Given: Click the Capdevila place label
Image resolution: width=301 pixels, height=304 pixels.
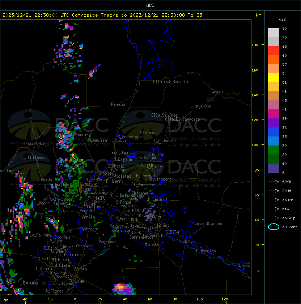Looking at the screenshot, I should click(x=97, y=140).
